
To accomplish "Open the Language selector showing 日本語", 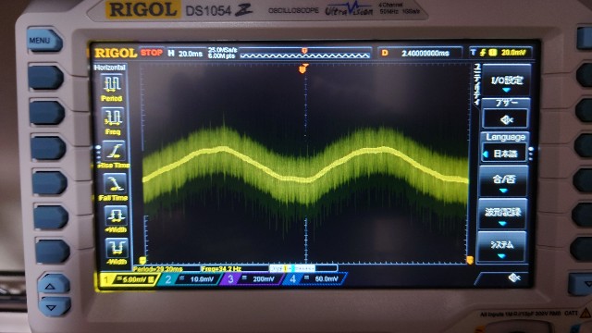I will click(505, 154).
